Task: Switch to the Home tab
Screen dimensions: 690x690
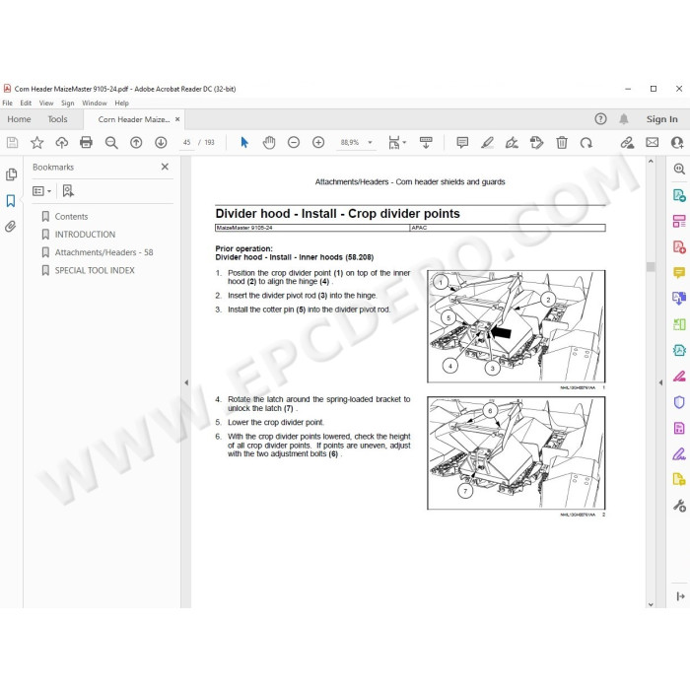Action: (x=19, y=119)
